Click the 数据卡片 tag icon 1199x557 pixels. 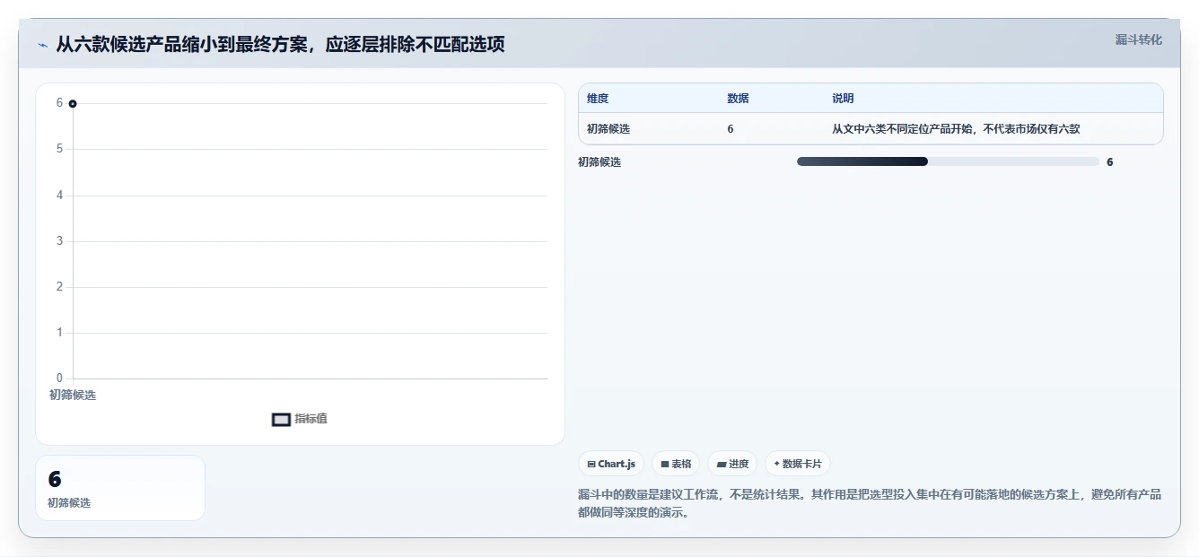[776, 464]
